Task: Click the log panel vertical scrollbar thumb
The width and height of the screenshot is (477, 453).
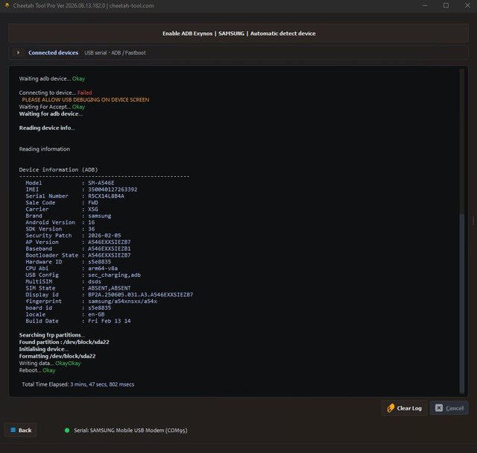Action: [x=462, y=303]
